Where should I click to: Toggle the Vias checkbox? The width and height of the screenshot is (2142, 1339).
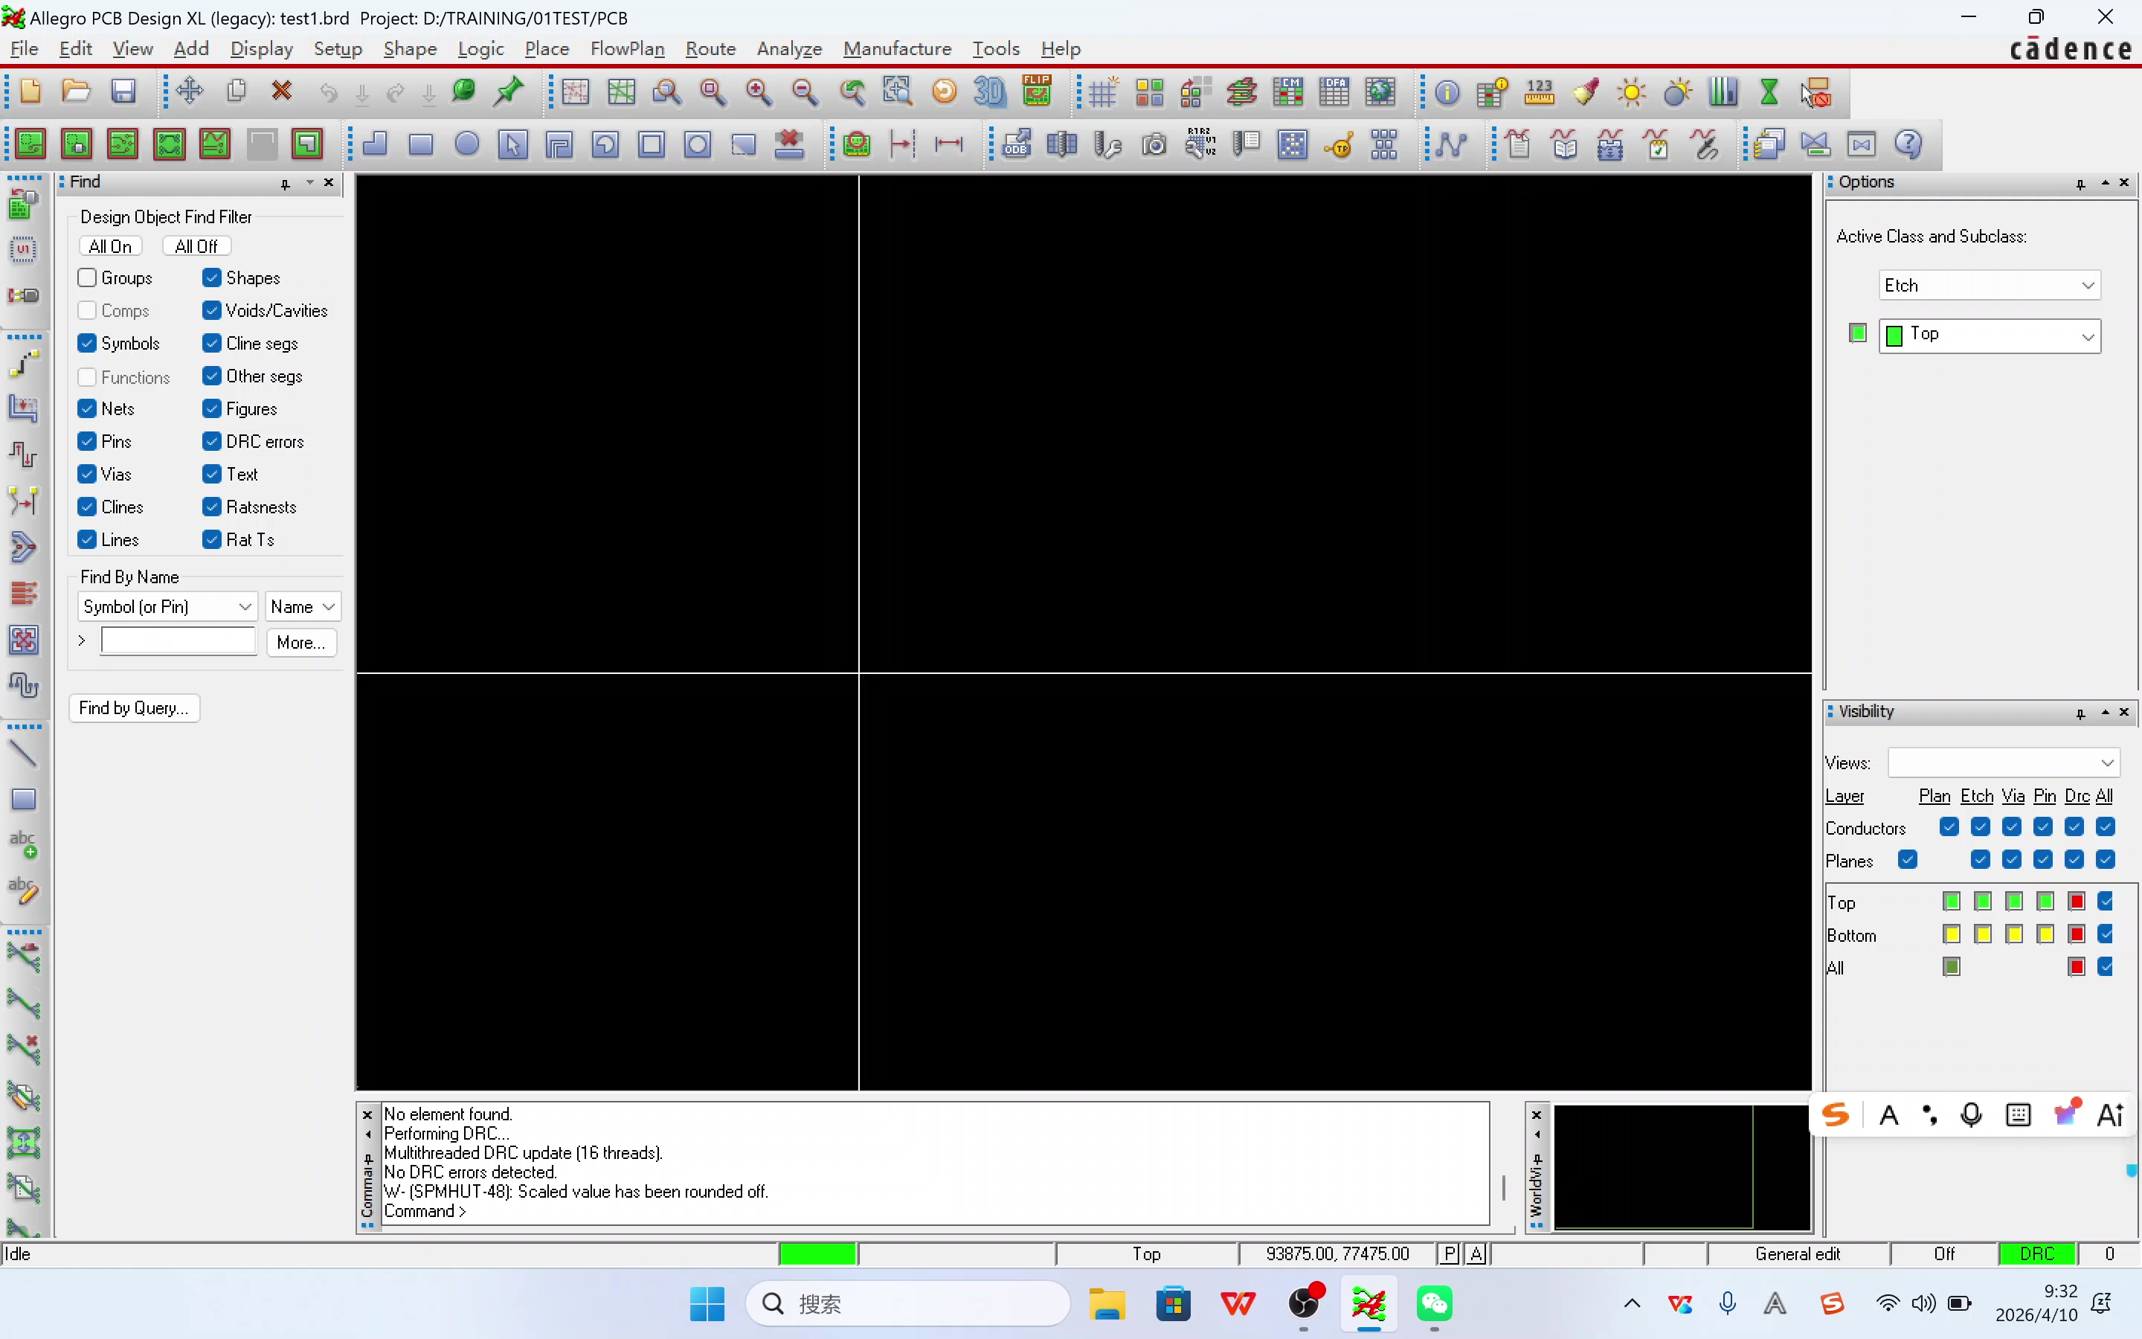tap(87, 474)
